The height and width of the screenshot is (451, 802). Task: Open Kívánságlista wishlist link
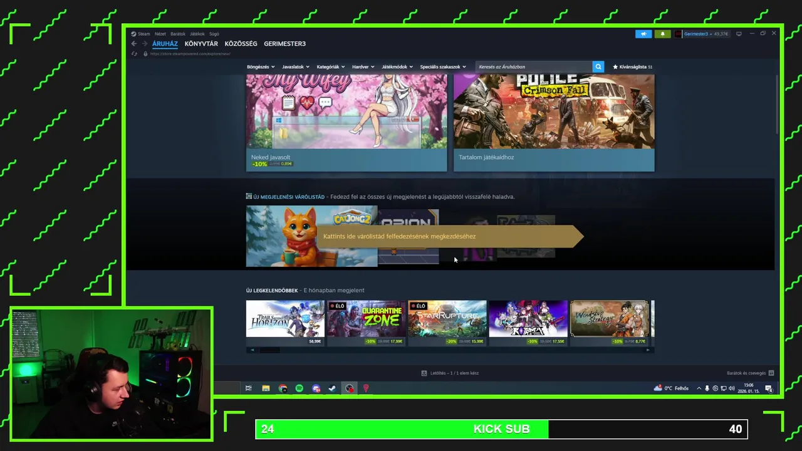pyautogui.click(x=632, y=66)
